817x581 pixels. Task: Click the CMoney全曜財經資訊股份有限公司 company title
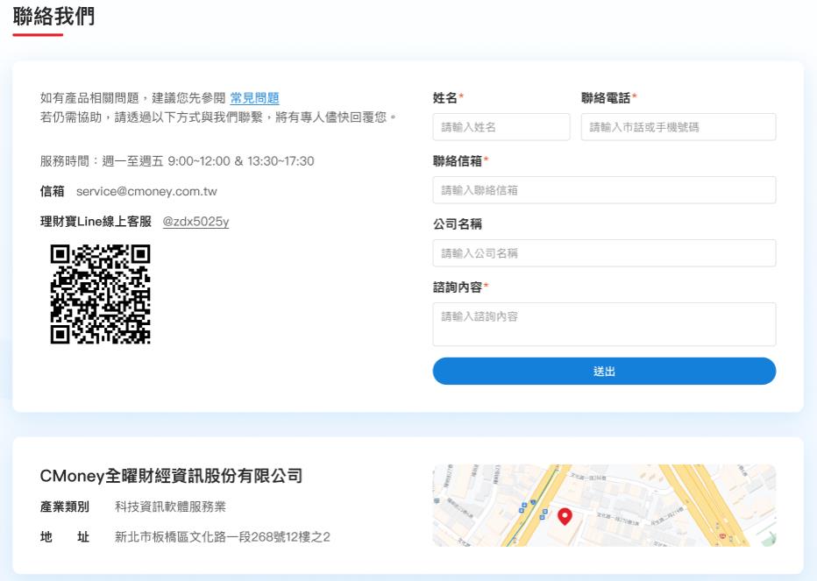(x=171, y=476)
